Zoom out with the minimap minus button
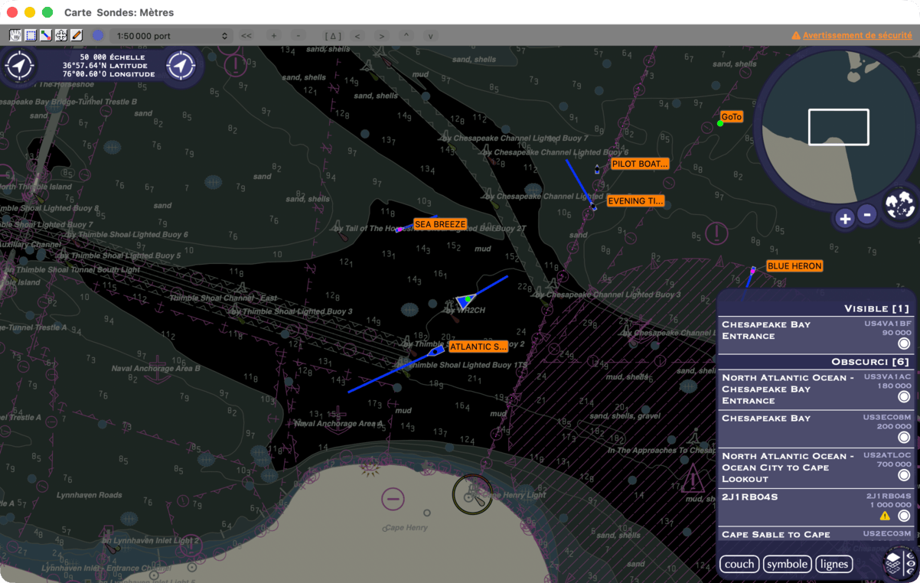 tap(867, 215)
